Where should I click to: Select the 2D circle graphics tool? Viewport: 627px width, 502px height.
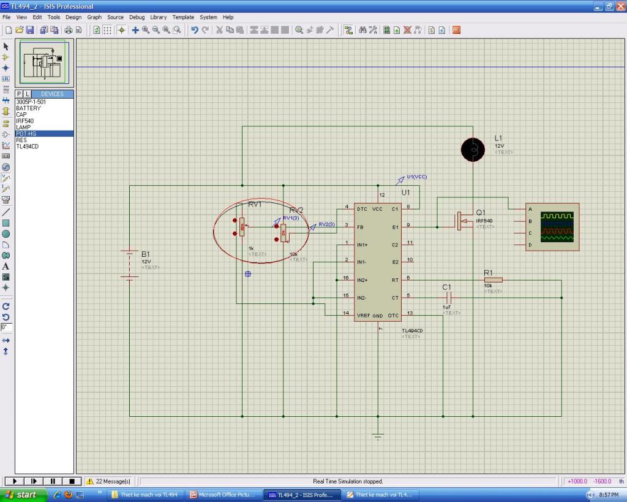point(6,234)
